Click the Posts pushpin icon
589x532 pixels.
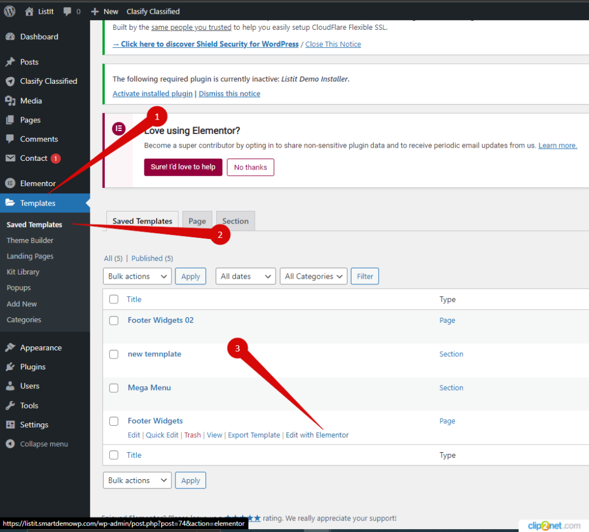(12, 61)
